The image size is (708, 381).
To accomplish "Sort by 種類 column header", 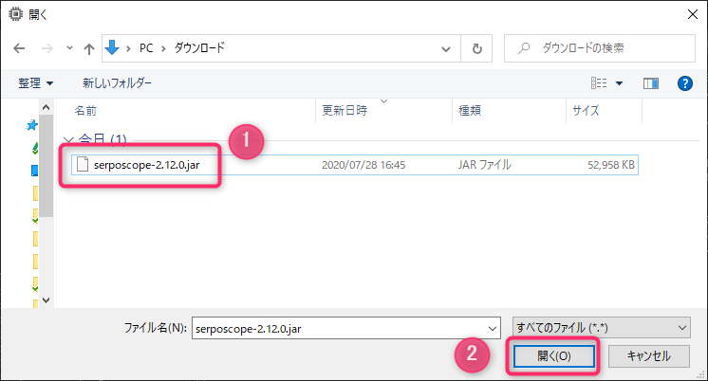I will click(x=470, y=111).
